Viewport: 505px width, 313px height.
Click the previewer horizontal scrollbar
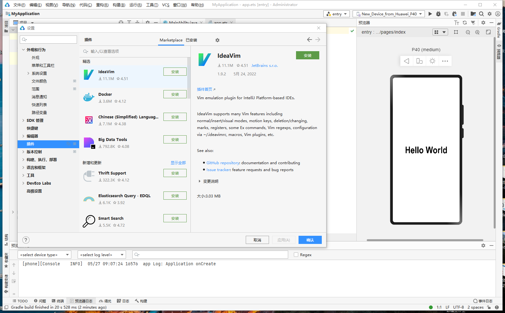pos(425,240)
